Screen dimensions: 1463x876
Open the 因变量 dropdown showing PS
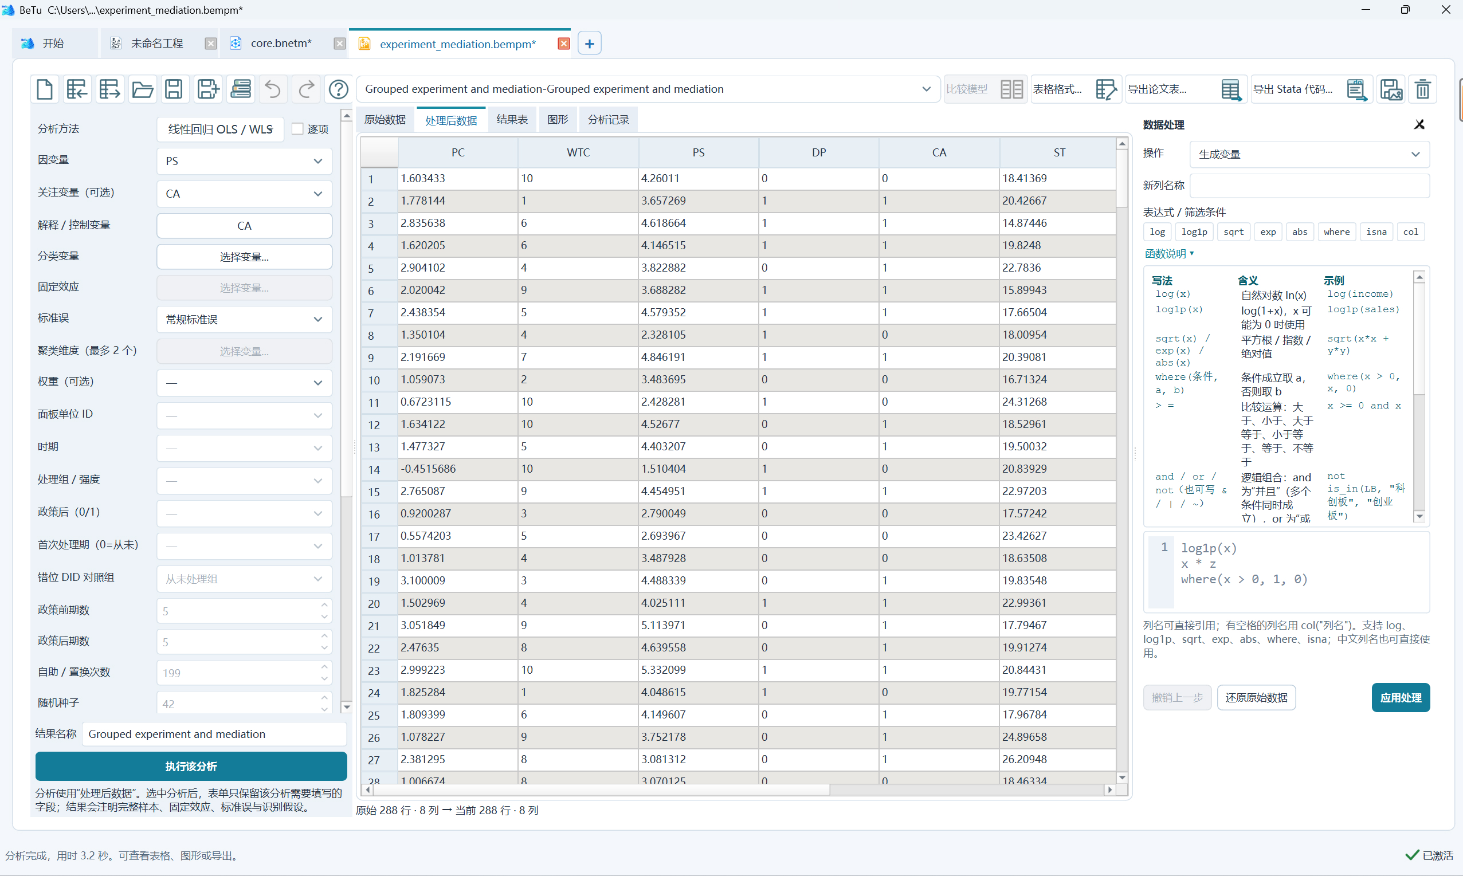(245, 161)
